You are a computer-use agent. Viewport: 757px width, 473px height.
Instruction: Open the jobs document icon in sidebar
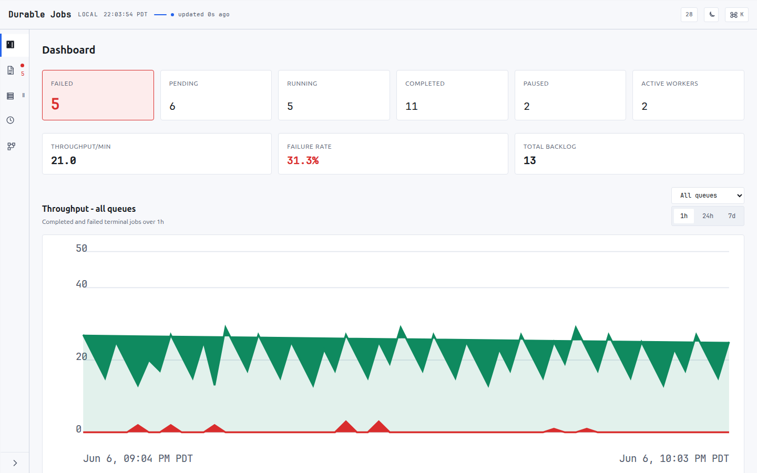point(11,70)
